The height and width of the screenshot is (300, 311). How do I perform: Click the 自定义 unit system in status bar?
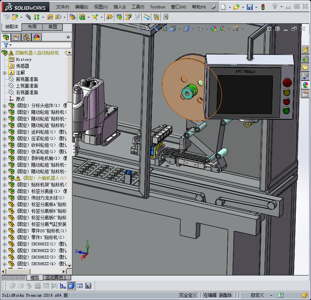[x=257, y=295]
